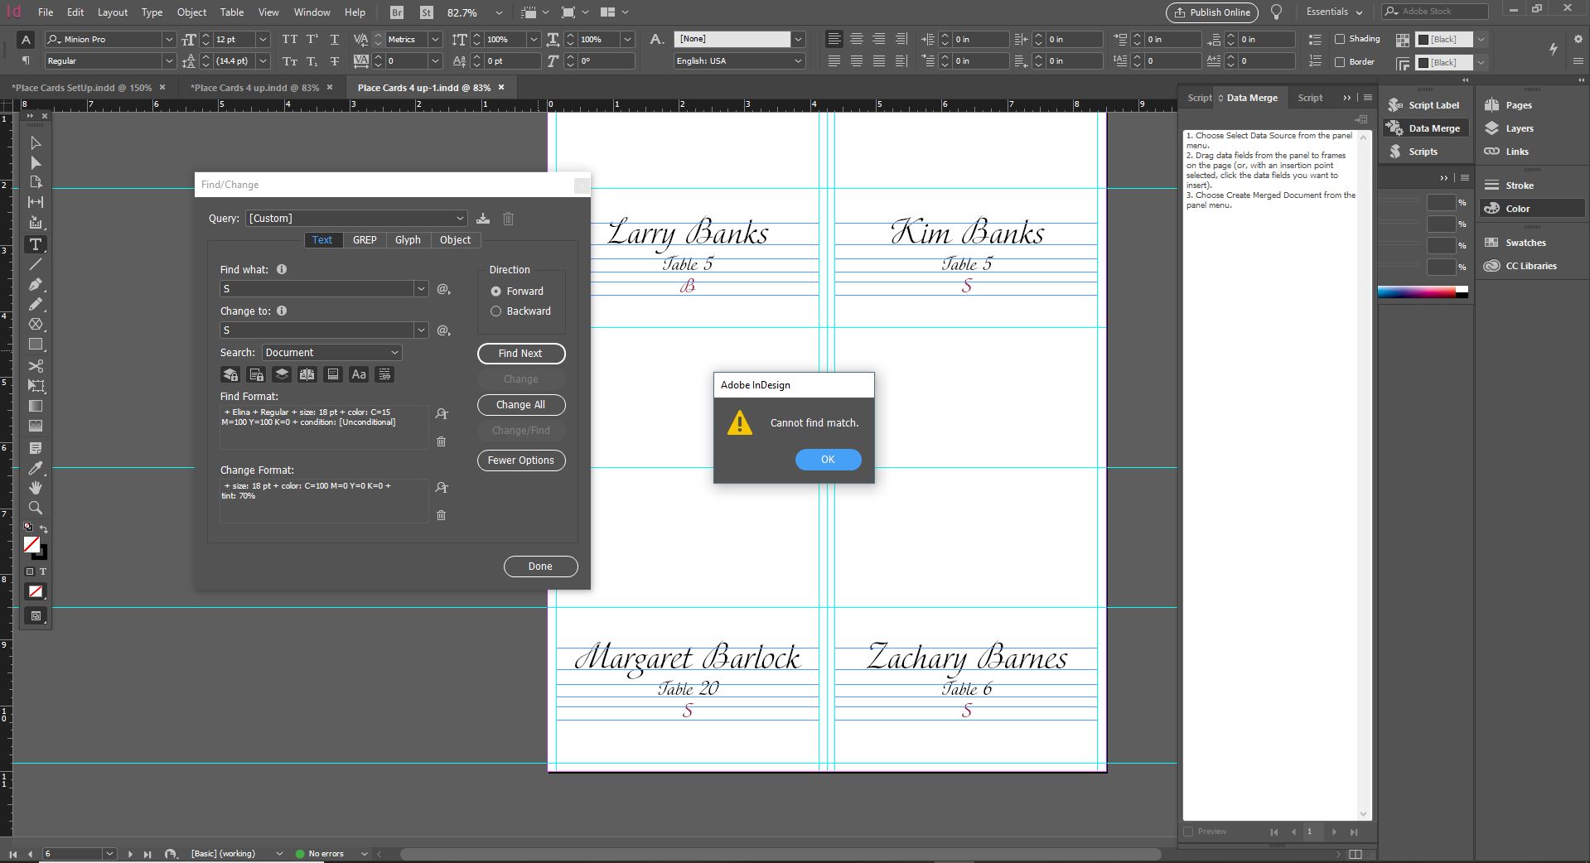Clear Find Format with trash icon
The image size is (1590, 863).
point(441,441)
